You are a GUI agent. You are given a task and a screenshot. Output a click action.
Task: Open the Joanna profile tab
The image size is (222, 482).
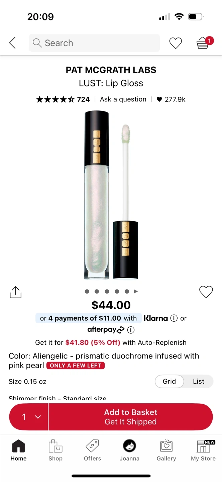pos(129,451)
